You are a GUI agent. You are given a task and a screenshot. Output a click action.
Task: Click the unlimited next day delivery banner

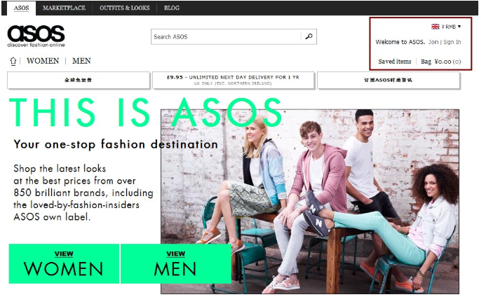[x=233, y=81]
